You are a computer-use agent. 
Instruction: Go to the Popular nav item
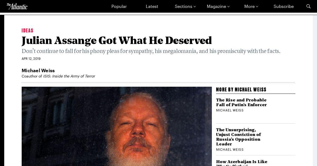(119, 6)
